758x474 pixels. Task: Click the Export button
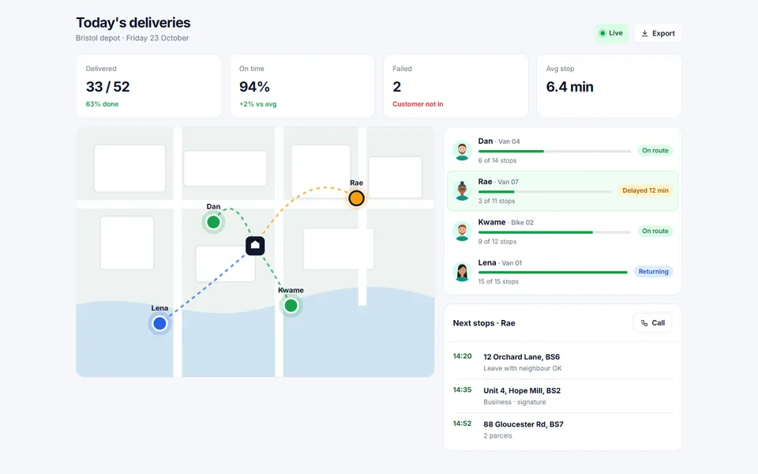658,33
